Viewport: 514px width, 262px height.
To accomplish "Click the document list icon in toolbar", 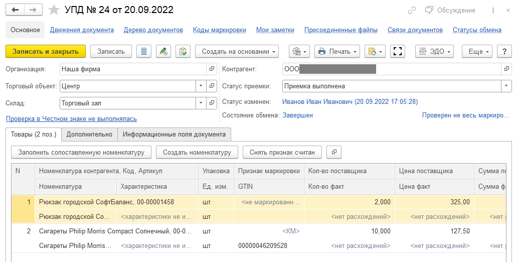I will (144, 51).
